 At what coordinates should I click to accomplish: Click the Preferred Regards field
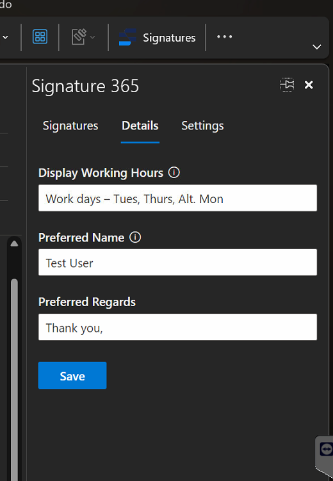pos(177,327)
